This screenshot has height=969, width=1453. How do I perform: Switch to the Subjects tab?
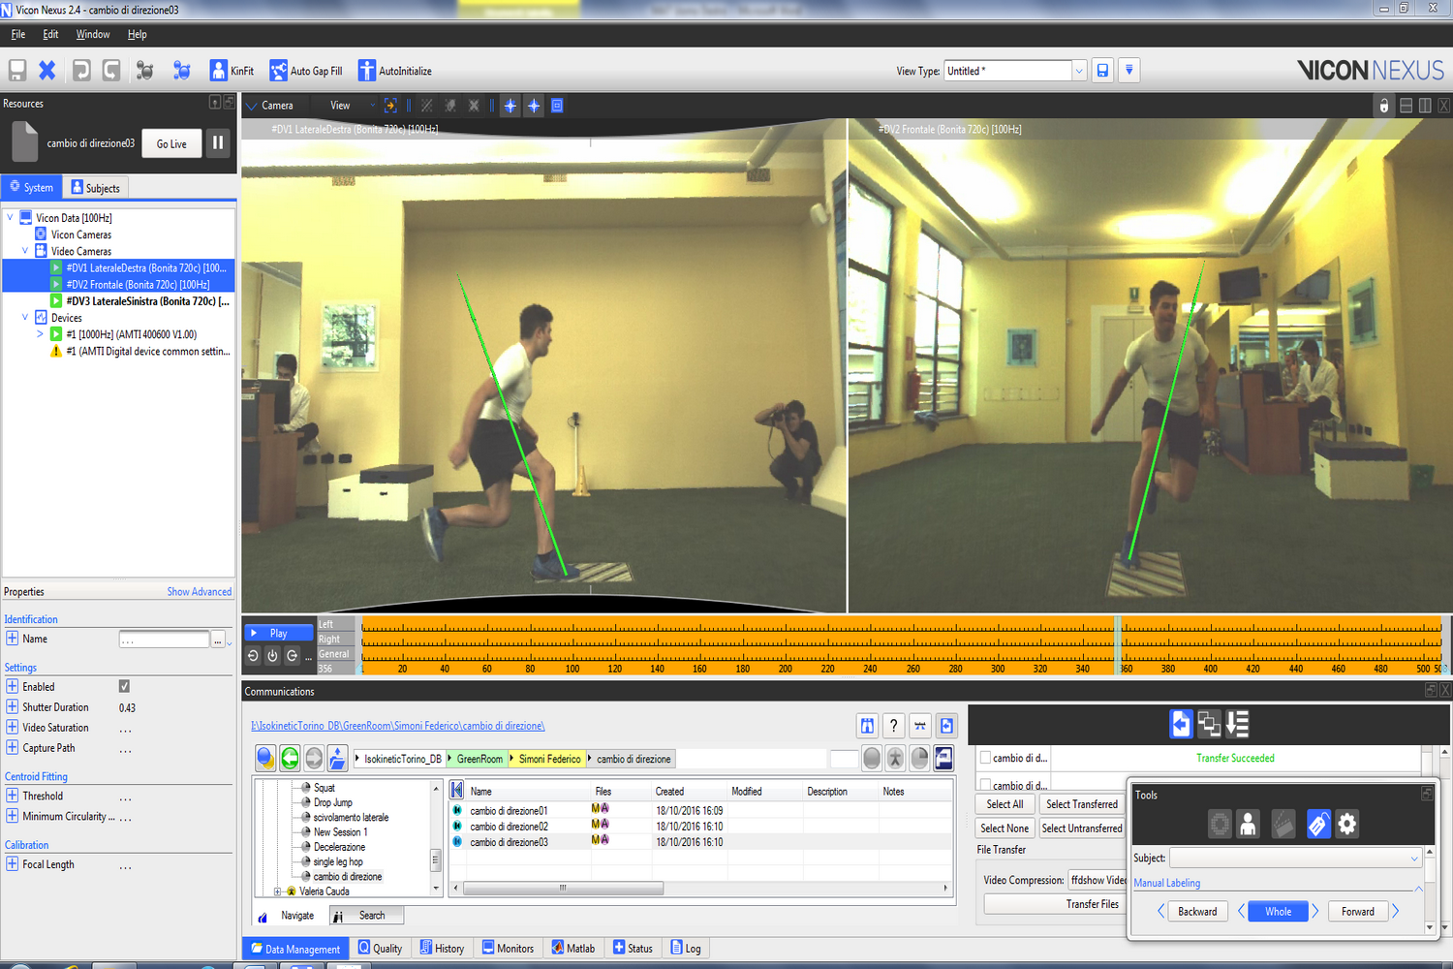click(96, 188)
